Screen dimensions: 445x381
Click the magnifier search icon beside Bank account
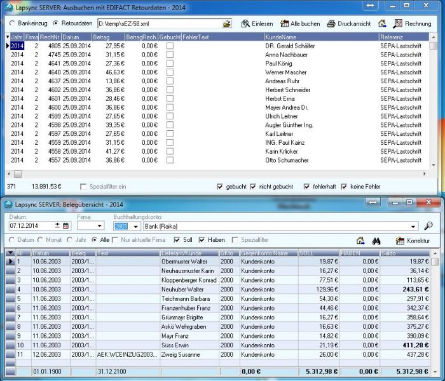tap(428, 225)
